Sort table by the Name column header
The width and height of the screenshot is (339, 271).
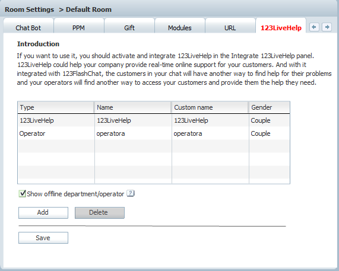coord(133,107)
